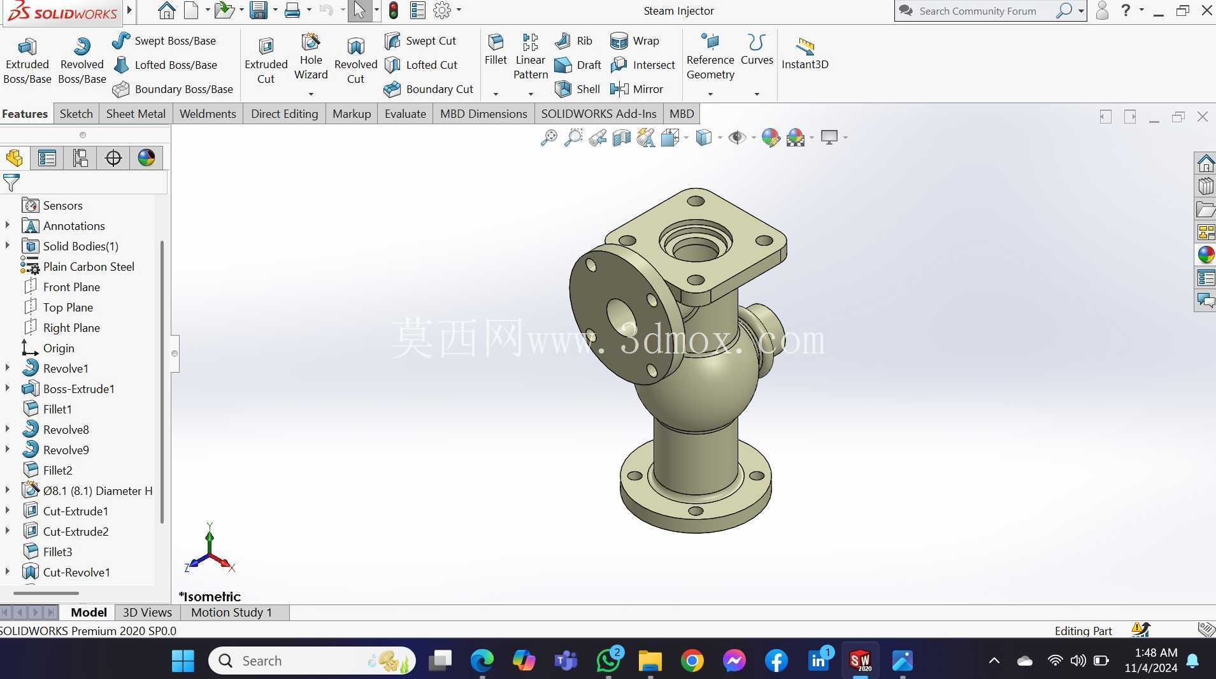Select the Extruded Boss/Base tool
Image resolution: width=1216 pixels, height=679 pixels.
27,61
